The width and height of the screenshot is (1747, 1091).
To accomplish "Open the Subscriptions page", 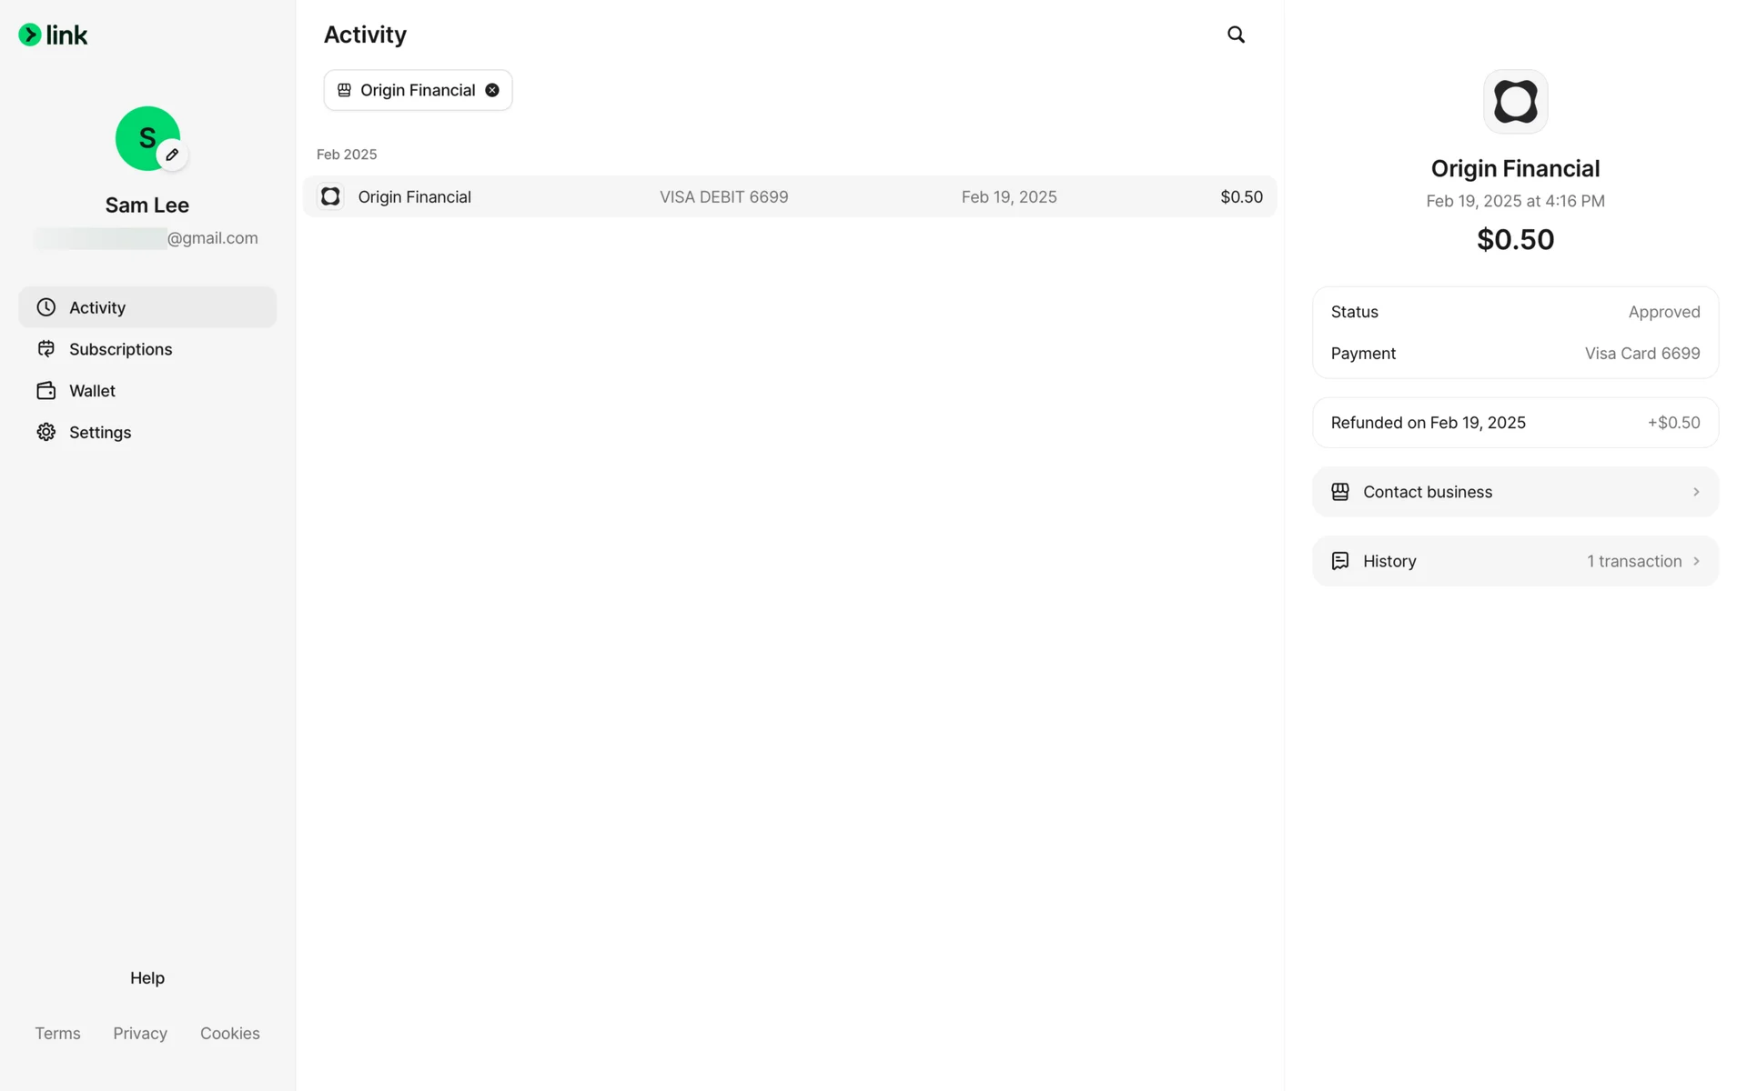I will (120, 349).
